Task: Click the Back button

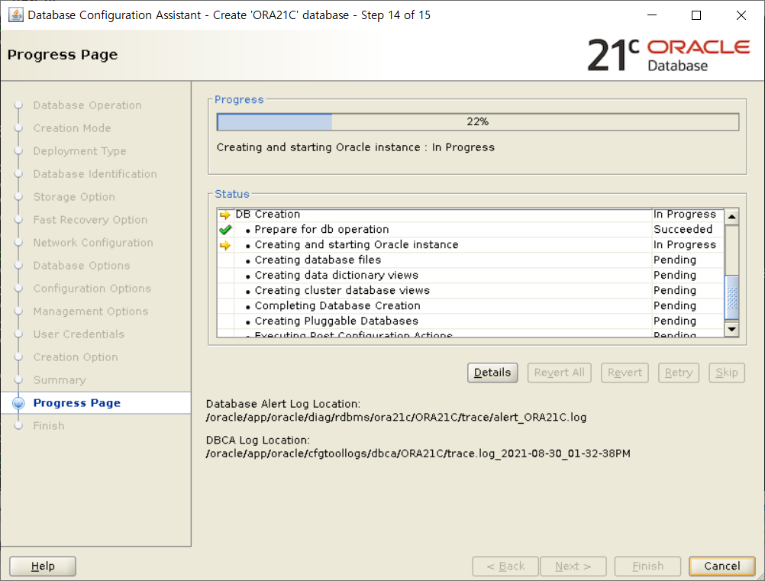Action: [505, 566]
